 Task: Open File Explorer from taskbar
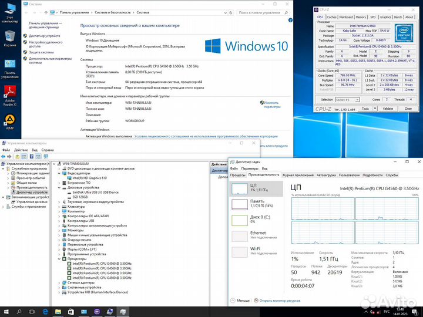coord(58,312)
